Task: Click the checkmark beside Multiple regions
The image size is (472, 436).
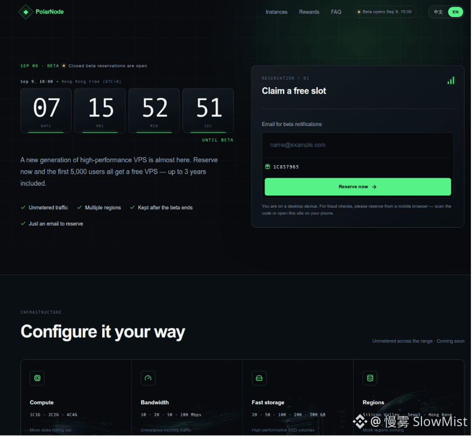Action: [80, 207]
